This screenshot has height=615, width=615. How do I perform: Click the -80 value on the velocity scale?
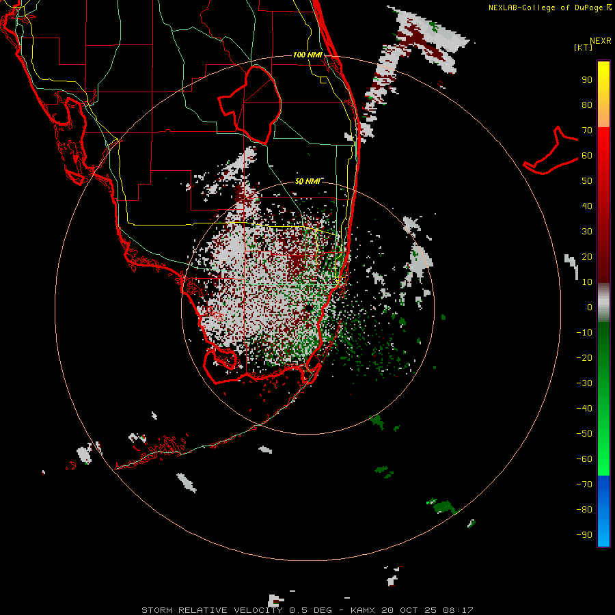(584, 510)
